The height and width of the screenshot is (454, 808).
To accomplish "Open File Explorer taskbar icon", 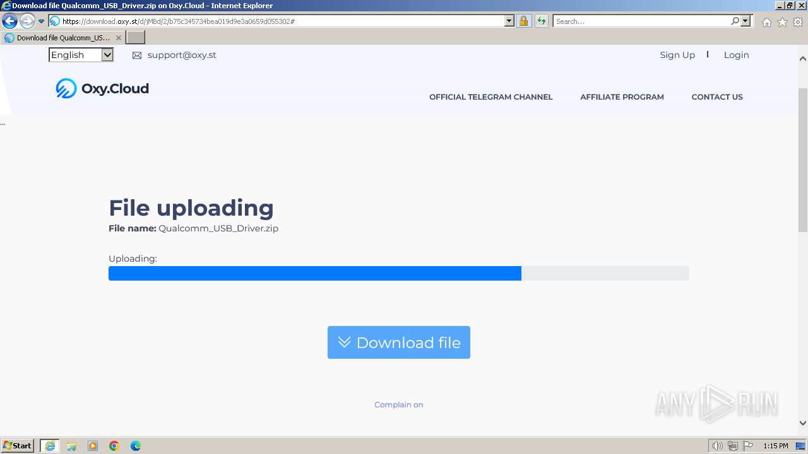I will [x=71, y=446].
